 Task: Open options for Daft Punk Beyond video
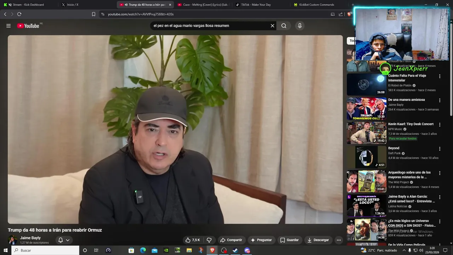[440, 149]
